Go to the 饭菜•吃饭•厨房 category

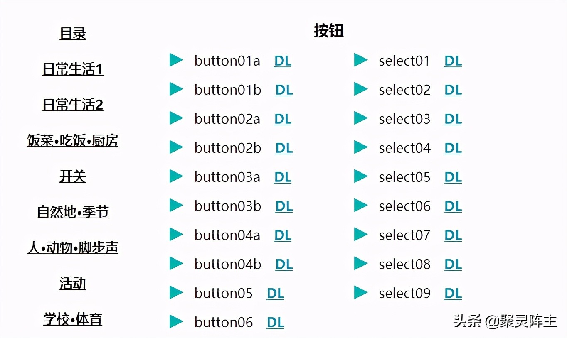[x=73, y=141]
